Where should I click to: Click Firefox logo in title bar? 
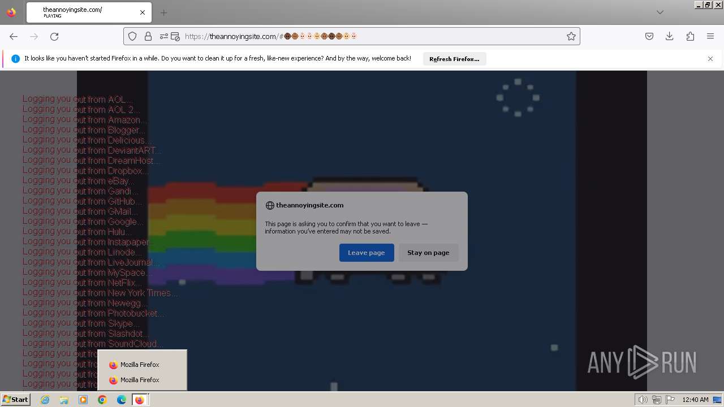click(11, 12)
